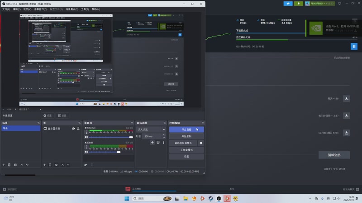Open the 淡入淡出 transition dropdown
362x203 pixels.
pyautogui.click(x=151, y=129)
